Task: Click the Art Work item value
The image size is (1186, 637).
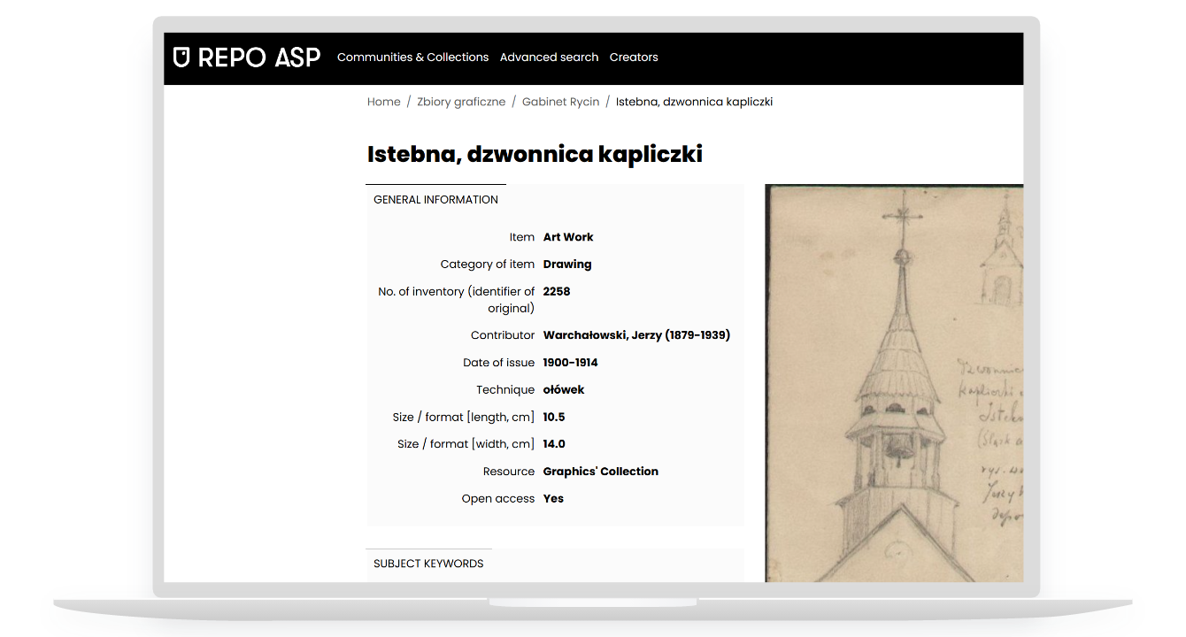Action: [x=568, y=237]
